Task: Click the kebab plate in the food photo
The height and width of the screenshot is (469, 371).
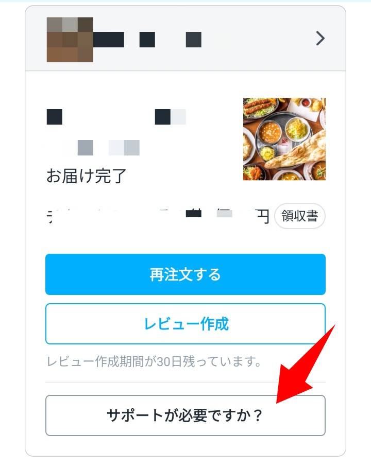Action: tap(260, 108)
